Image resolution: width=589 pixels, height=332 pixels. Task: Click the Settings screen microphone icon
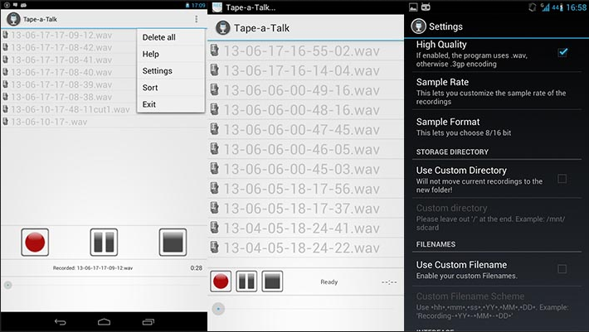click(418, 26)
